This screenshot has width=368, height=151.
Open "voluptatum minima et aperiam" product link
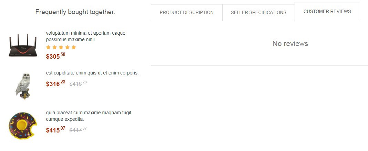click(85, 36)
